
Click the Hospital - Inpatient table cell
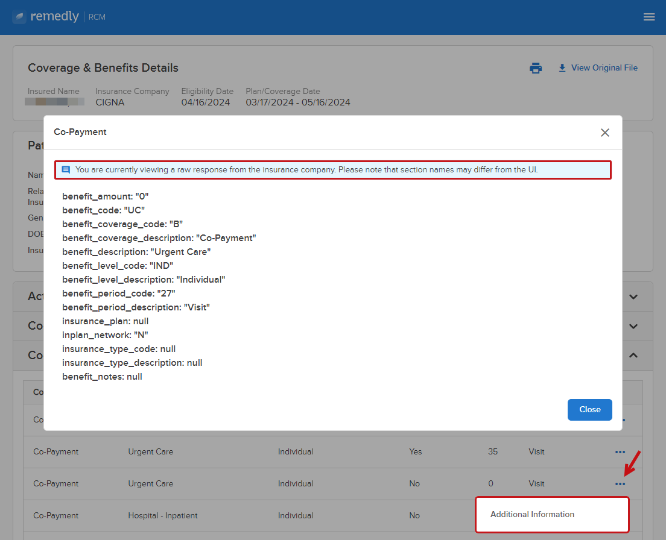(163, 516)
